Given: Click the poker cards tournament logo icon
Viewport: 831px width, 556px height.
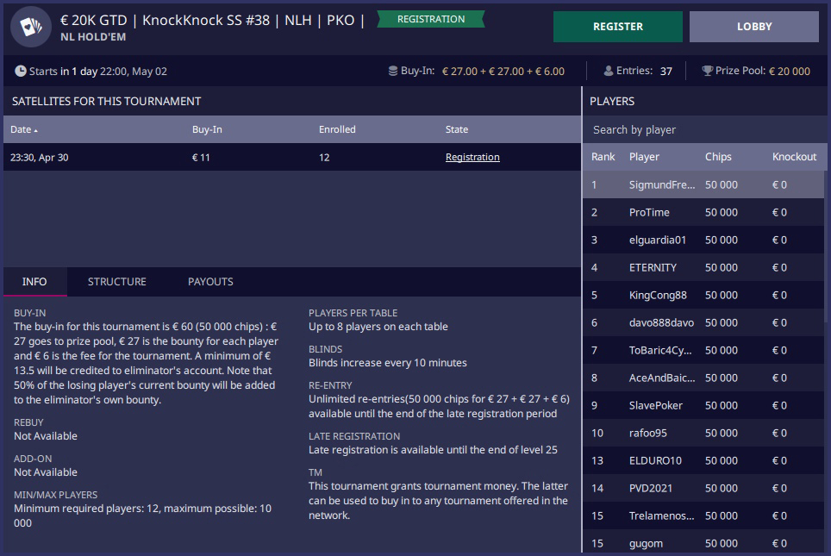Looking at the screenshot, I should [31, 27].
